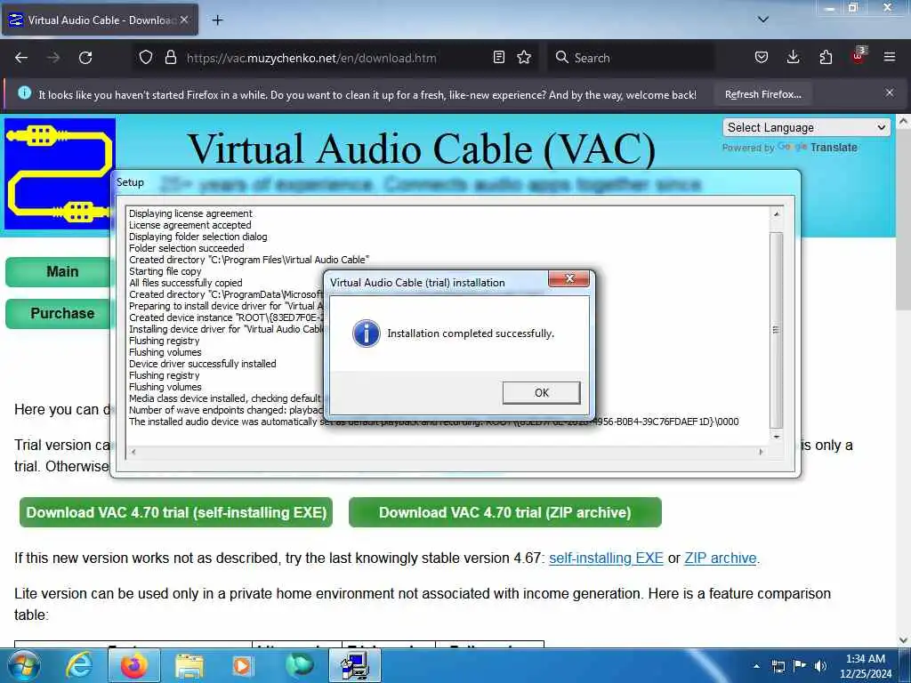Image resolution: width=911 pixels, height=683 pixels.
Task: Click the Firefox Search box
Action: pos(631,58)
